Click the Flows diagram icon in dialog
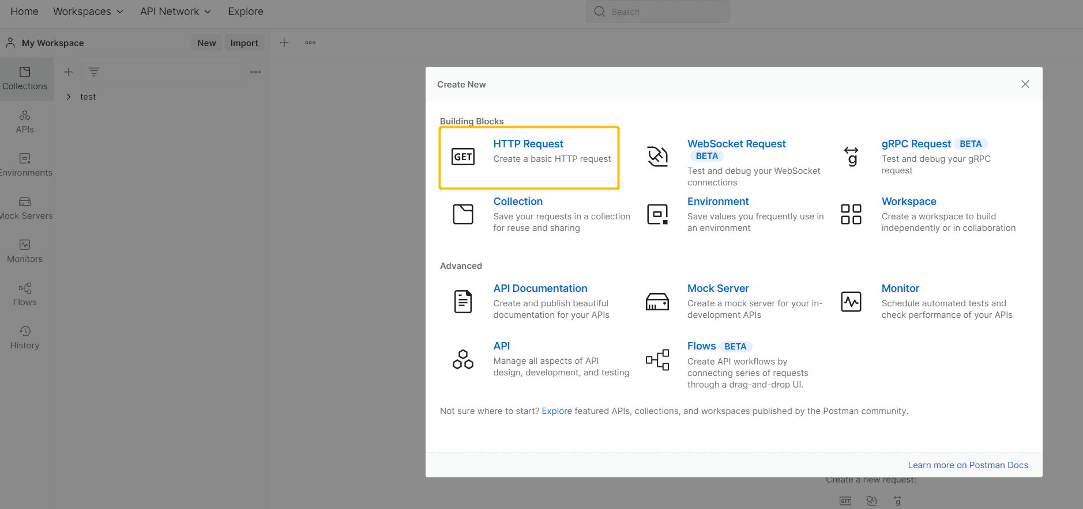 [x=657, y=359]
